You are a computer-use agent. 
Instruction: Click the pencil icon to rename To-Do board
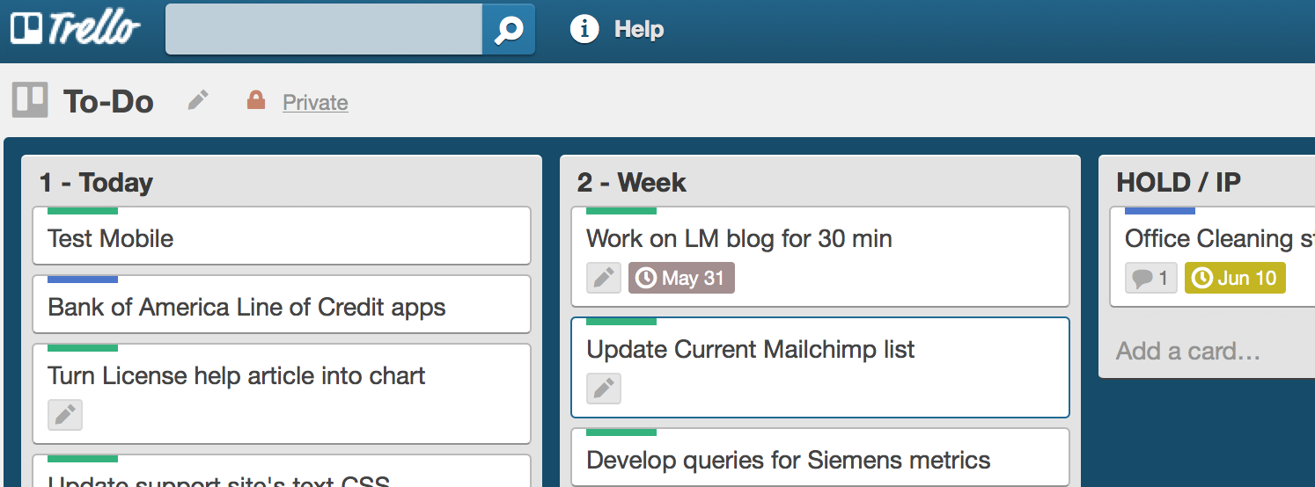(x=199, y=100)
